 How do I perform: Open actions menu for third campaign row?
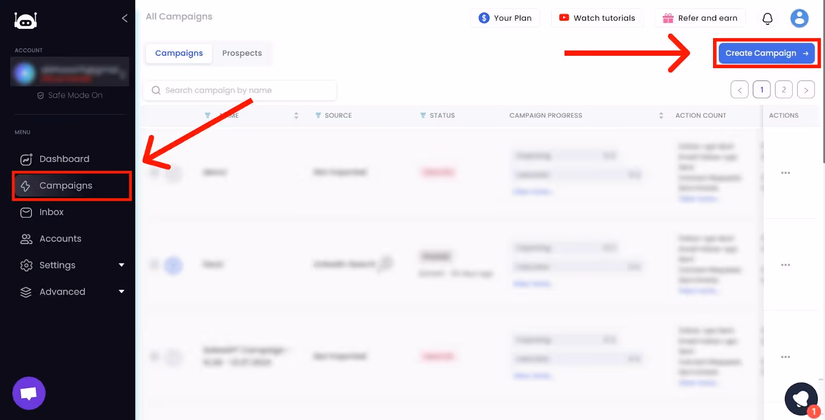785,357
